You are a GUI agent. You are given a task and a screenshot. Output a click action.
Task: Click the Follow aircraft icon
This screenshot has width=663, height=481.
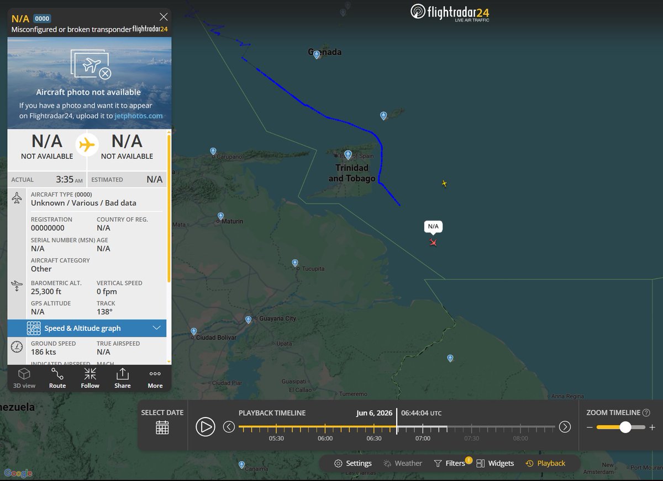(90, 378)
